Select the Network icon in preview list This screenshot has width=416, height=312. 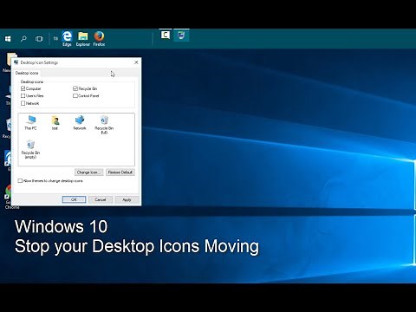pos(80,122)
